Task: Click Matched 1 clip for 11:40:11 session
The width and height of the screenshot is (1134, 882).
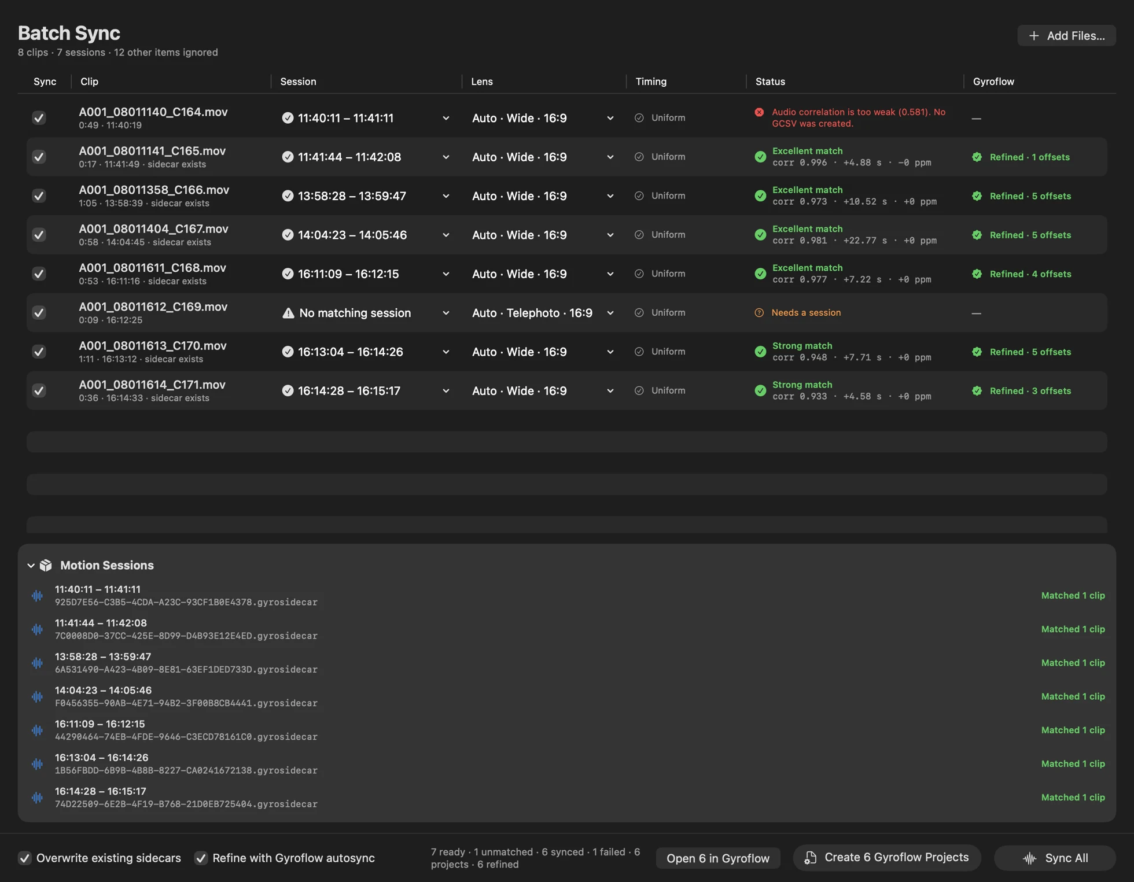Action: pos(1073,596)
